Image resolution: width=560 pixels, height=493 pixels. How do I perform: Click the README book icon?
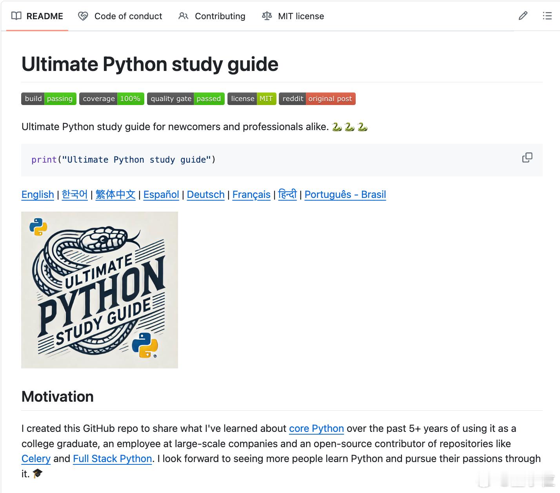(x=16, y=16)
